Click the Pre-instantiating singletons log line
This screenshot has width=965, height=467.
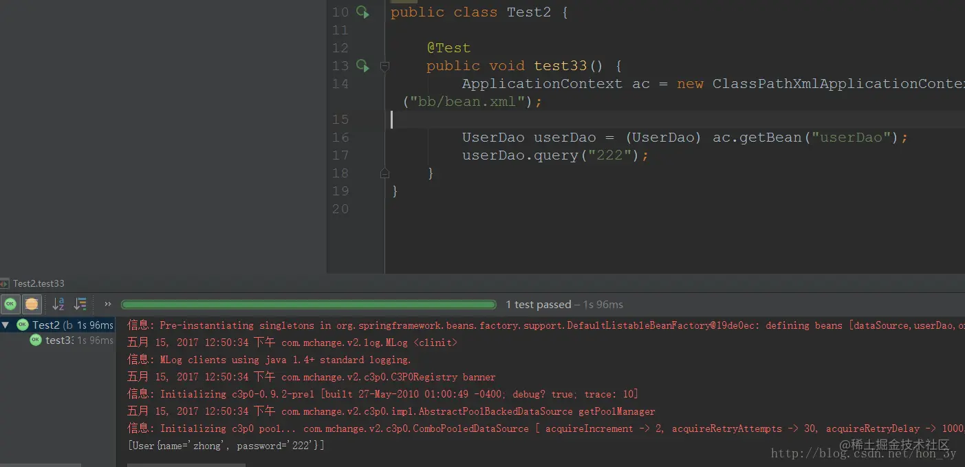click(x=546, y=325)
